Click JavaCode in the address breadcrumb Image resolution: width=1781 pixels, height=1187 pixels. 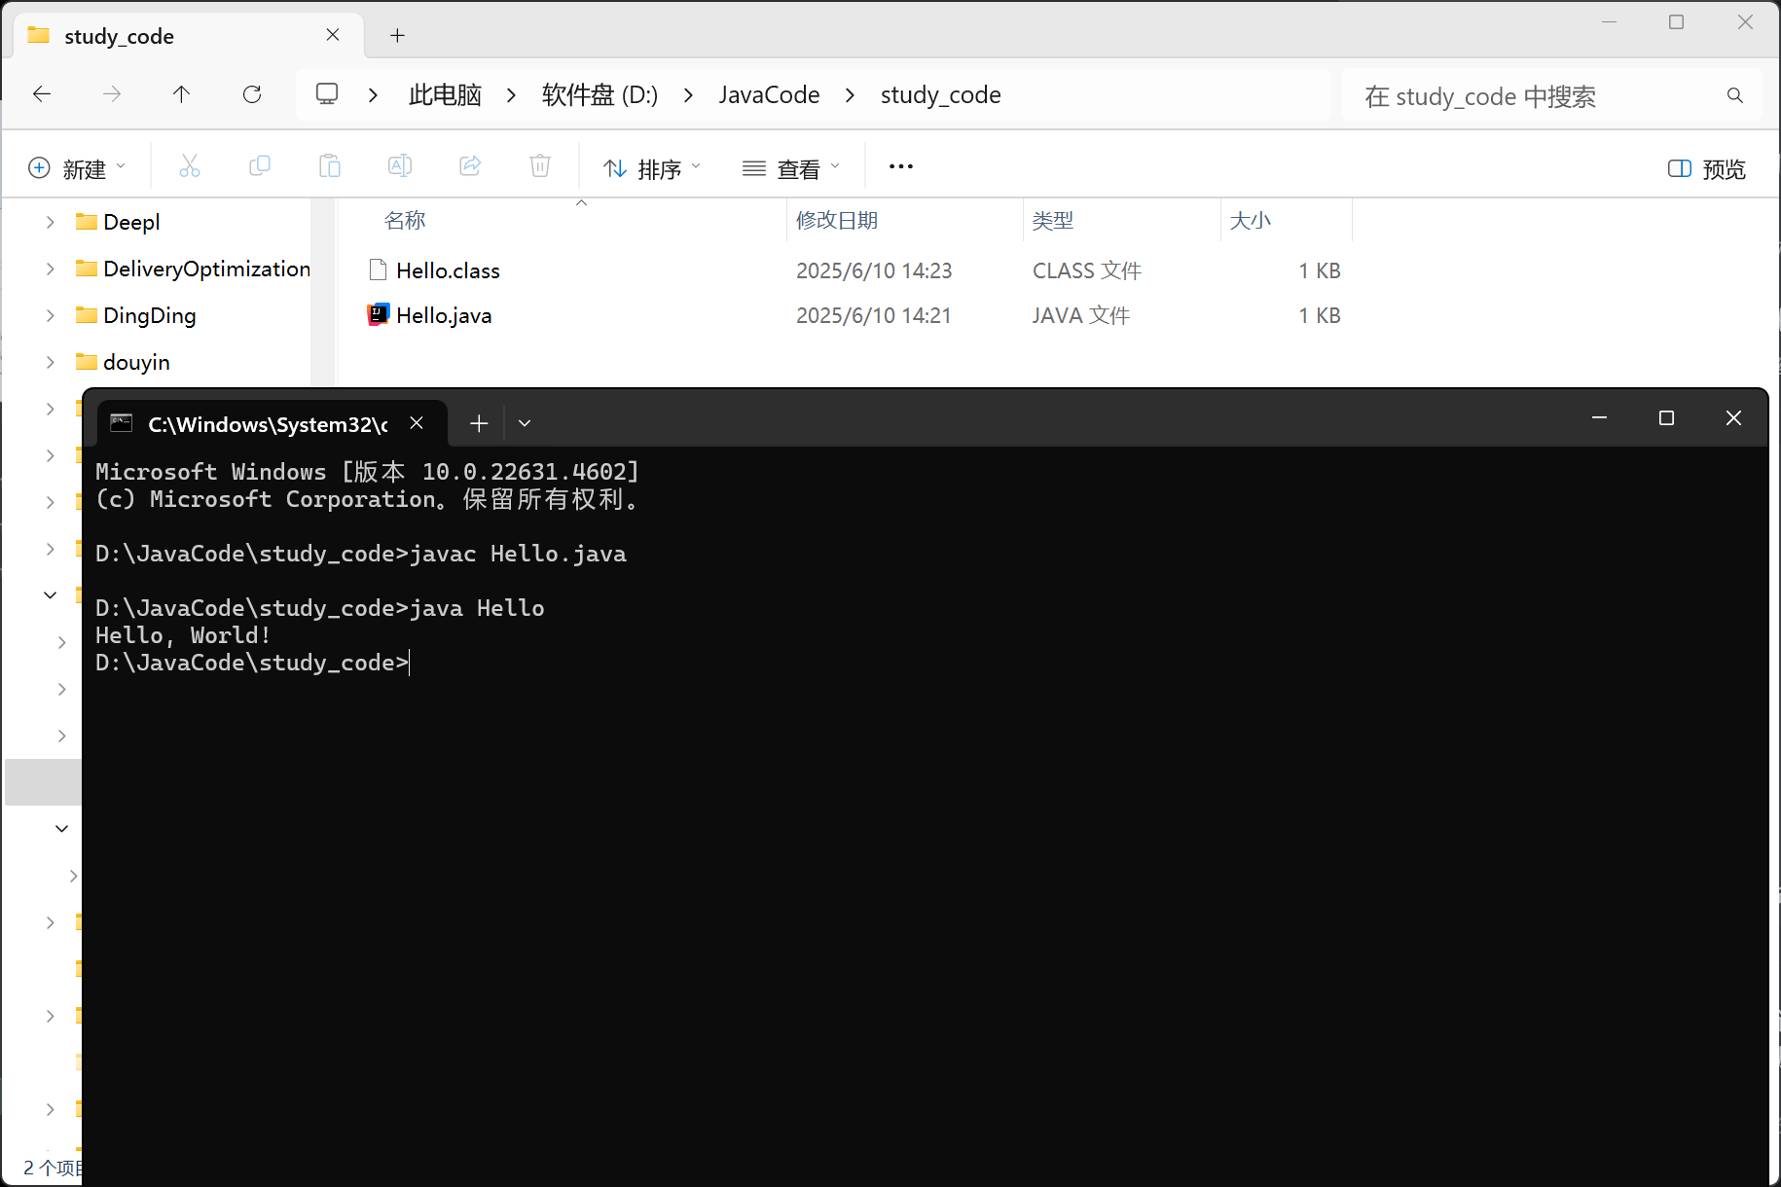[769, 95]
